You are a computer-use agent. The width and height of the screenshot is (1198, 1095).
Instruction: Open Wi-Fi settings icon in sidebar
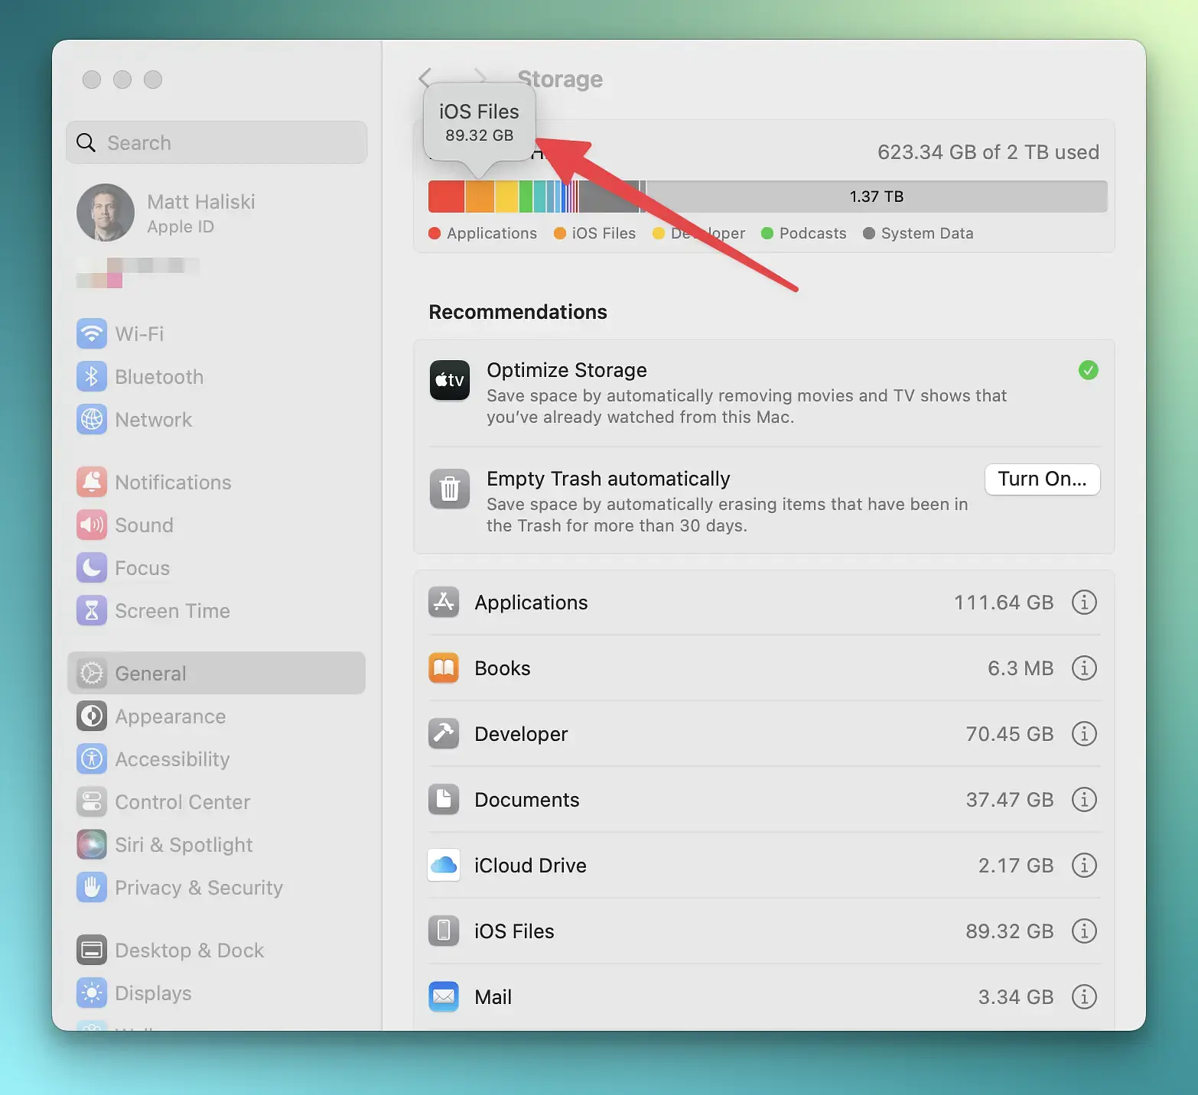click(92, 333)
